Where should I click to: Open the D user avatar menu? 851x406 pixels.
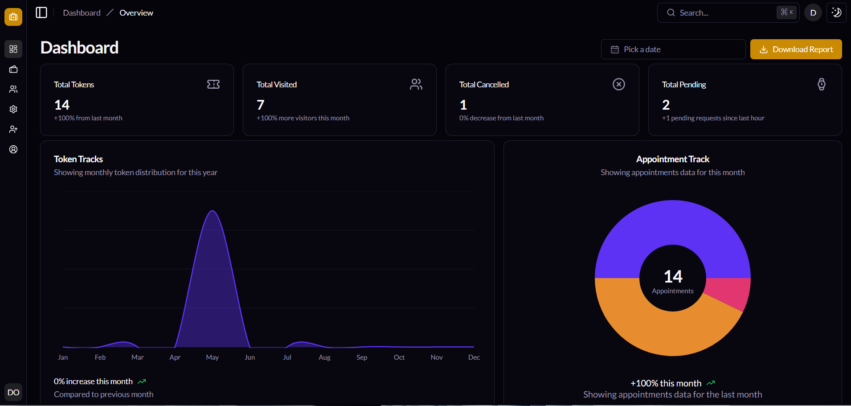coord(813,12)
